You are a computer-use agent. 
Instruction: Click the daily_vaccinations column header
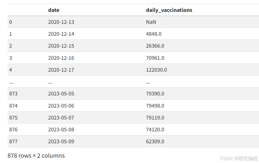[x=169, y=10]
